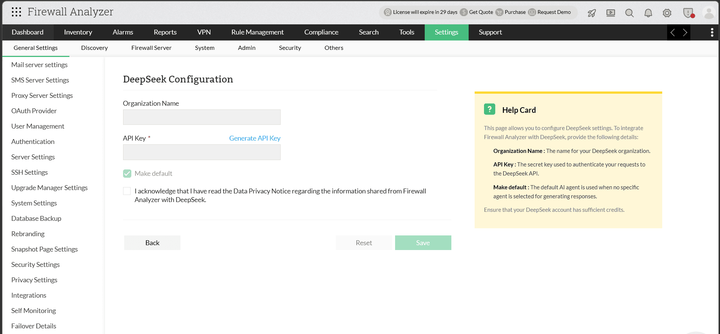
Task: Open the Support tab
Action: 490,32
